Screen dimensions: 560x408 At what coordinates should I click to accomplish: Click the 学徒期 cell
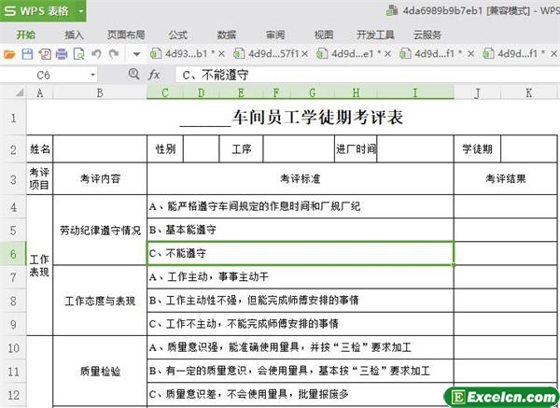pos(477,149)
